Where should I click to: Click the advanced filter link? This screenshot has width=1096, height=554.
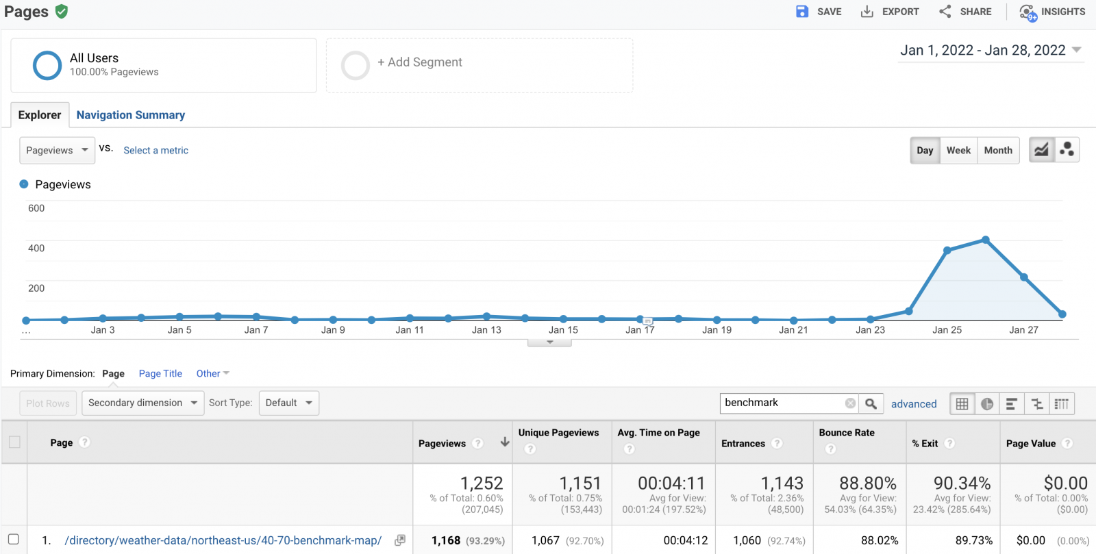(914, 404)
